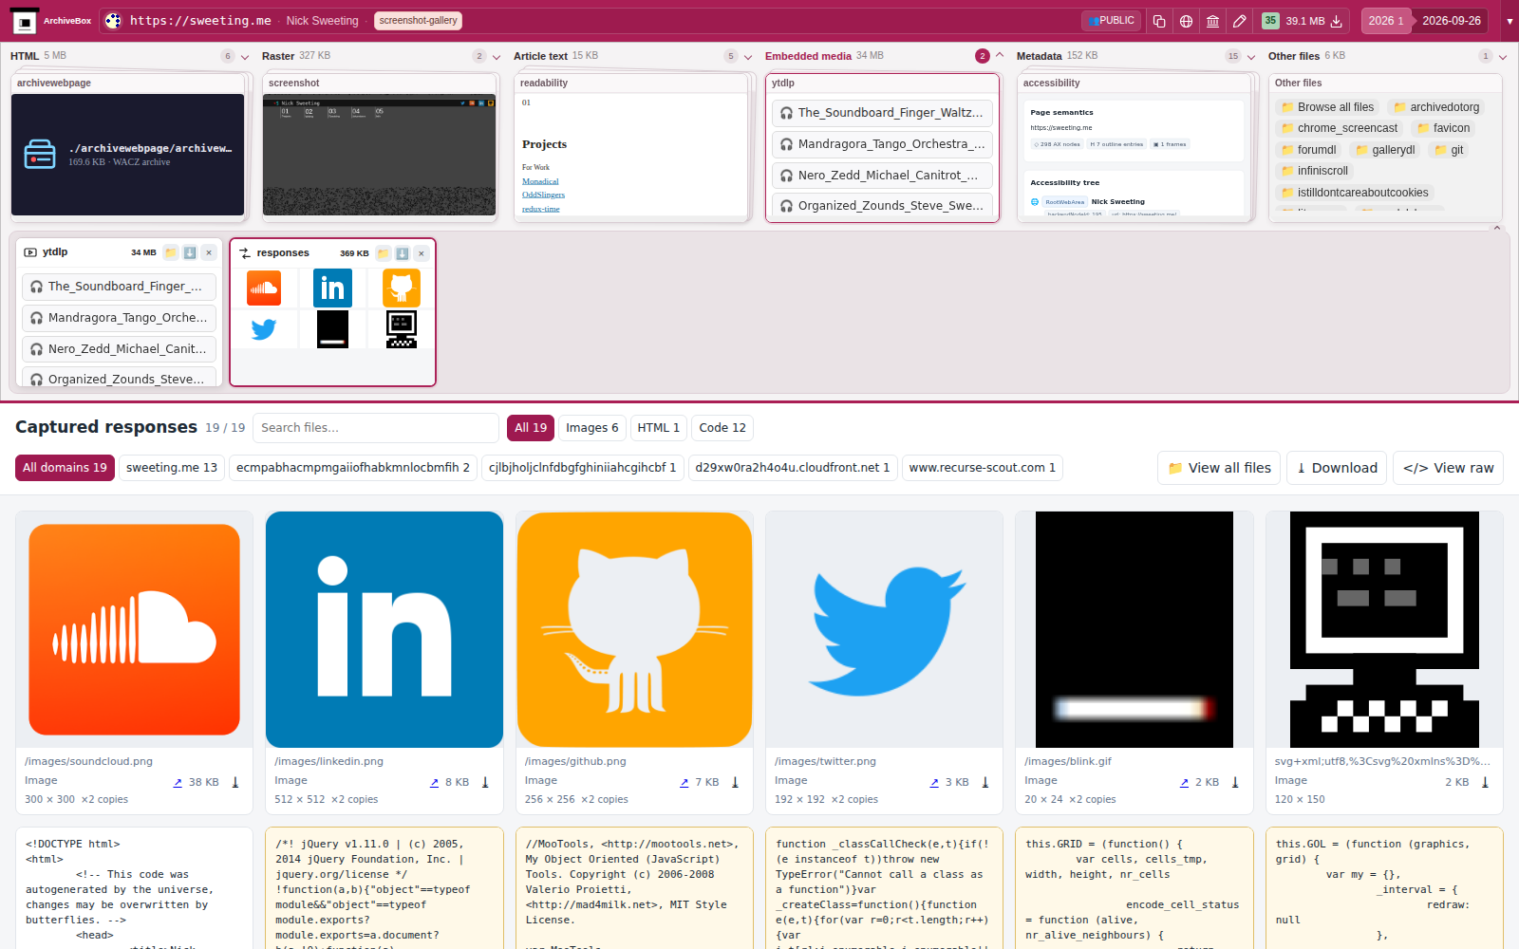The height and width of the screenshot is (949, 1519).
Task: Filter by d29xw0ra2h4o4u.cloudfront.net domain
Action: click(x=793, y=468)
